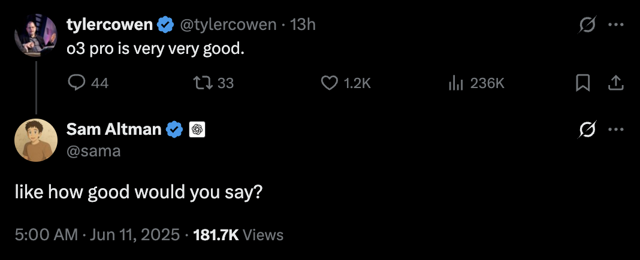Click Sam Altman display name
The width and height of the screenshot is (640, 260).
(114, 129)
